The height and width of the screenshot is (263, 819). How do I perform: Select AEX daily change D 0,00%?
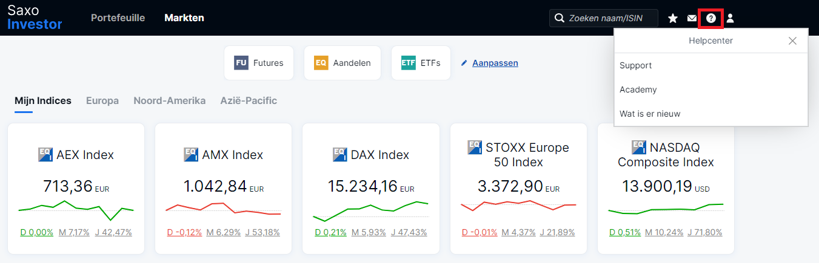[x=37, y=232]
